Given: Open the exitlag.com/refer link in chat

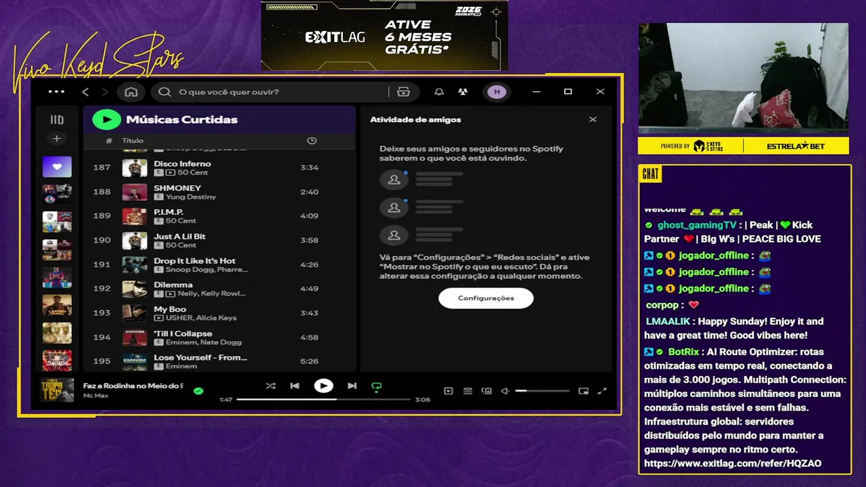Looking at the screenshot, I should tap(733, 463).
